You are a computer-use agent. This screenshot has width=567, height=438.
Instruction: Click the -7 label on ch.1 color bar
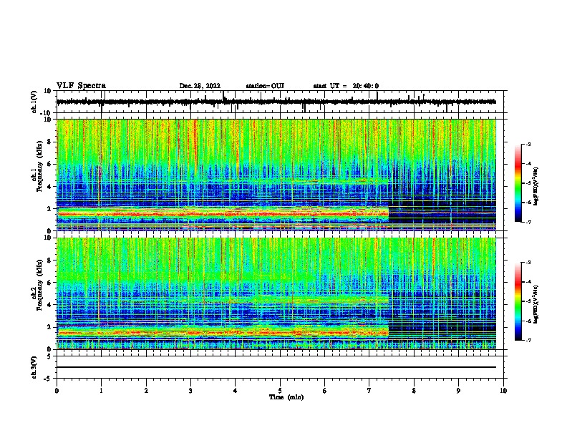pos(528,222)
